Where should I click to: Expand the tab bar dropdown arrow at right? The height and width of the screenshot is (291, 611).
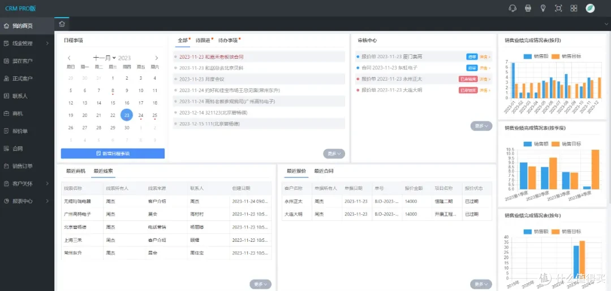[606, 24]
